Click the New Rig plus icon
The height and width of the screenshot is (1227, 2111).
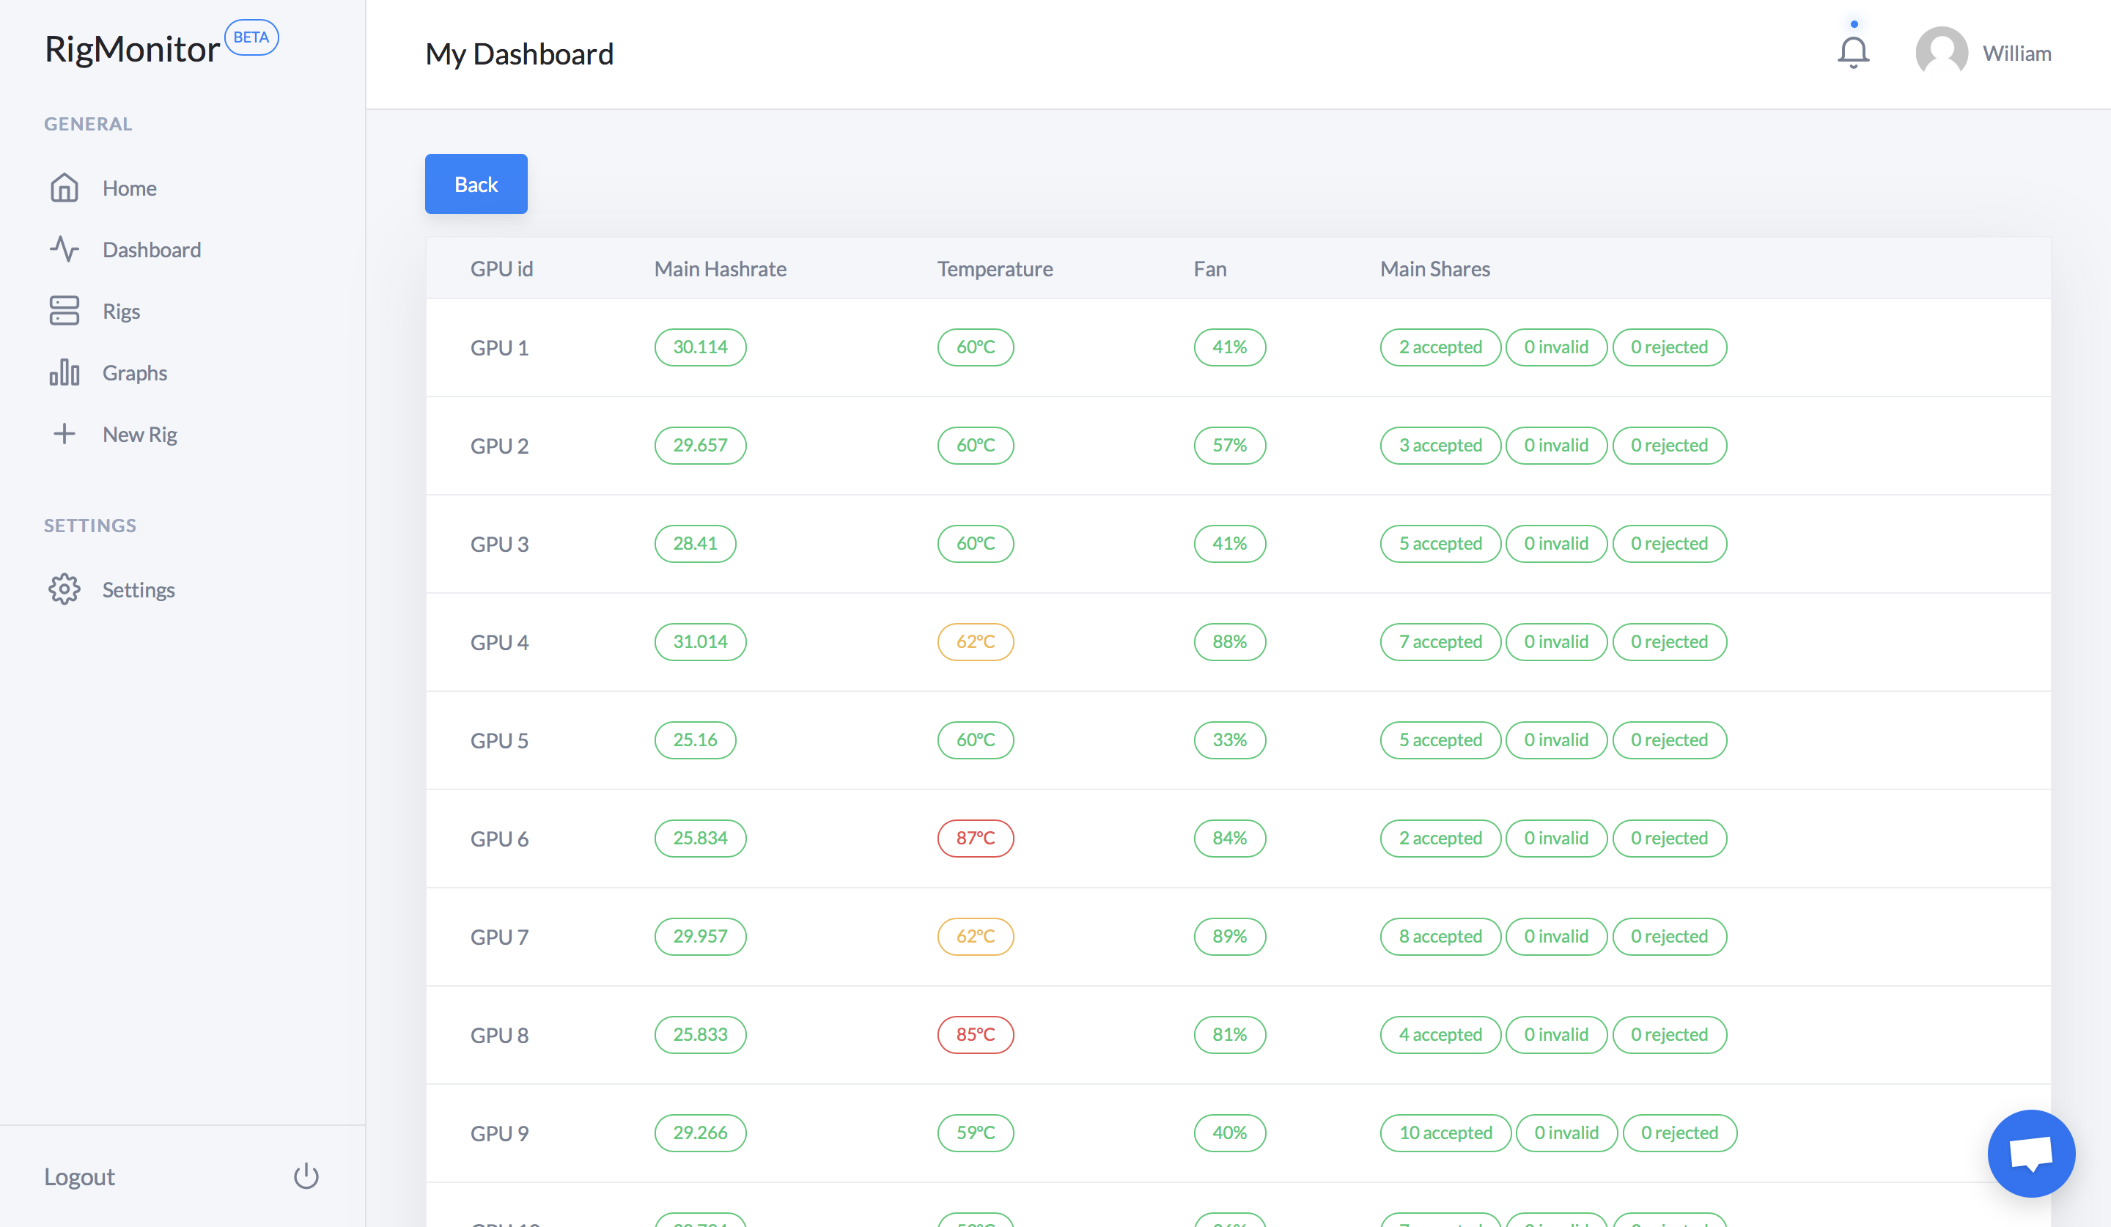pos(64,434)
